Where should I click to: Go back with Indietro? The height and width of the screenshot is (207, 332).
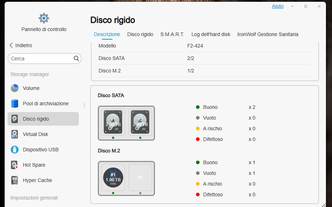(21, 45)
